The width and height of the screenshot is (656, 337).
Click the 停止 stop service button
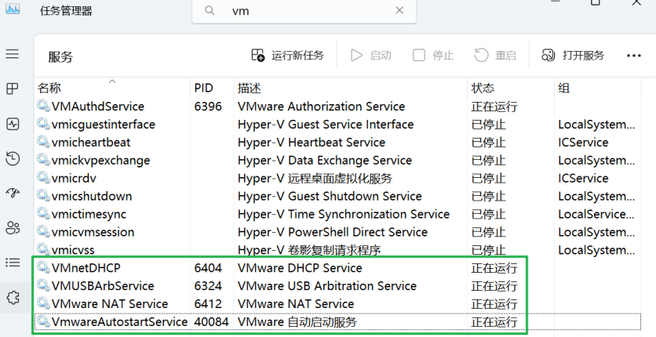tap(433, 55)
